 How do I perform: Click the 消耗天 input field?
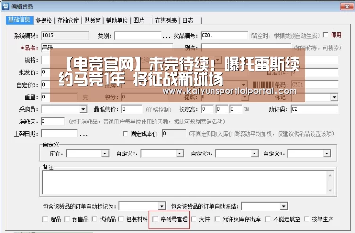pos(53,121)
